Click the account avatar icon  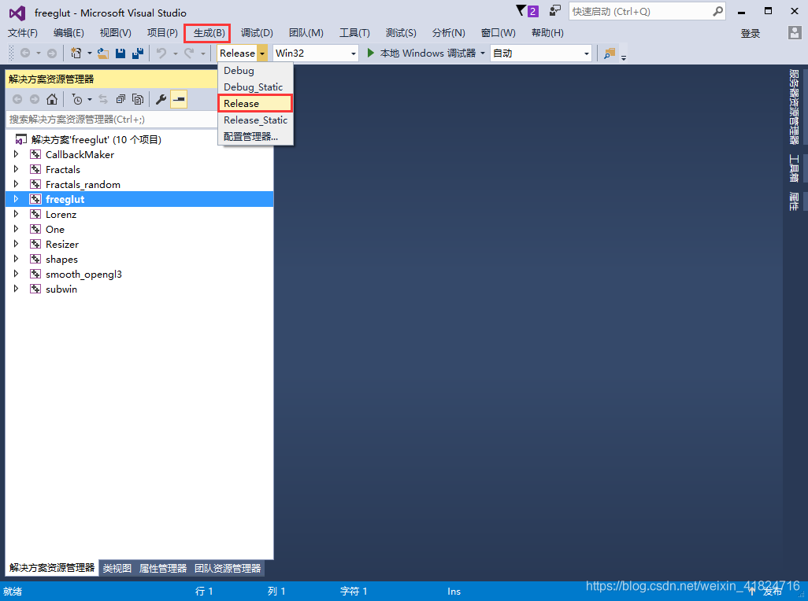pyautogui.click(x=795, y=33)
